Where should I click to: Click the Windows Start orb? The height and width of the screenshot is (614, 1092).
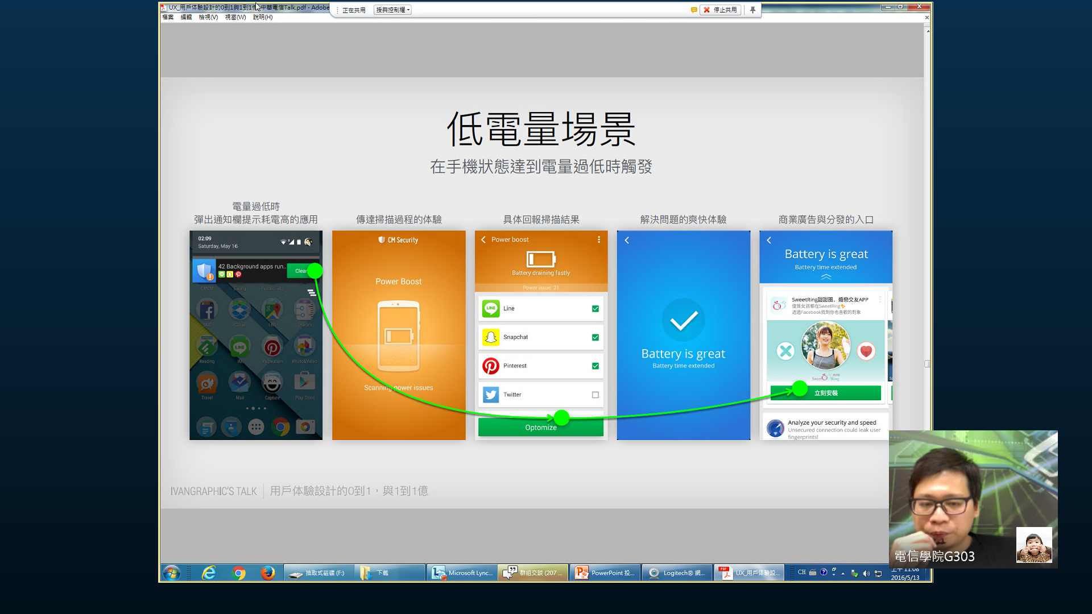pos(171,572)
